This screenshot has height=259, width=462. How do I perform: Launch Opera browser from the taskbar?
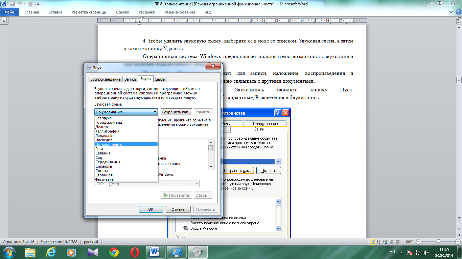(135, 252)
